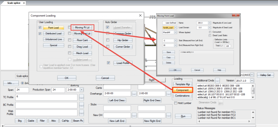Screen dimensions: 278x127
Task: Click the Gable button
Action: tap(31, 121)
